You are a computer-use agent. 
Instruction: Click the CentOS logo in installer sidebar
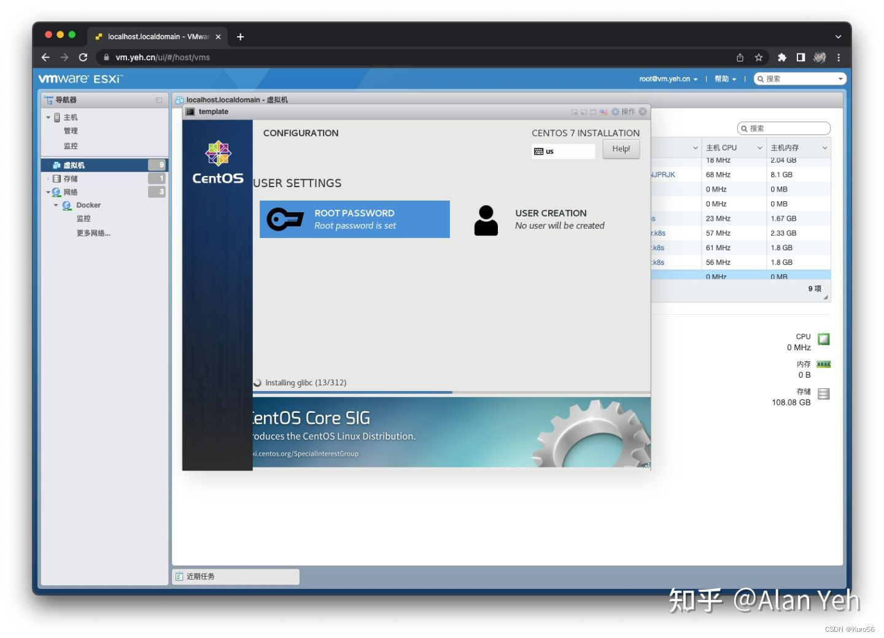point(218,163)
